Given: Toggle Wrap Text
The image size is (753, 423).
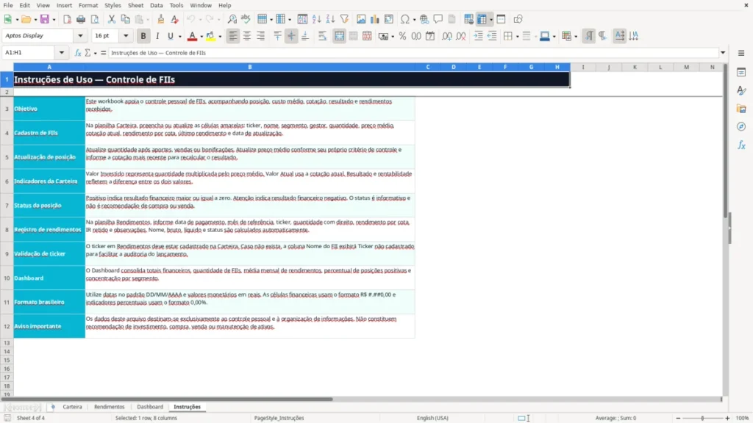Looking at the screenshot, I should (x=322, y=36).
